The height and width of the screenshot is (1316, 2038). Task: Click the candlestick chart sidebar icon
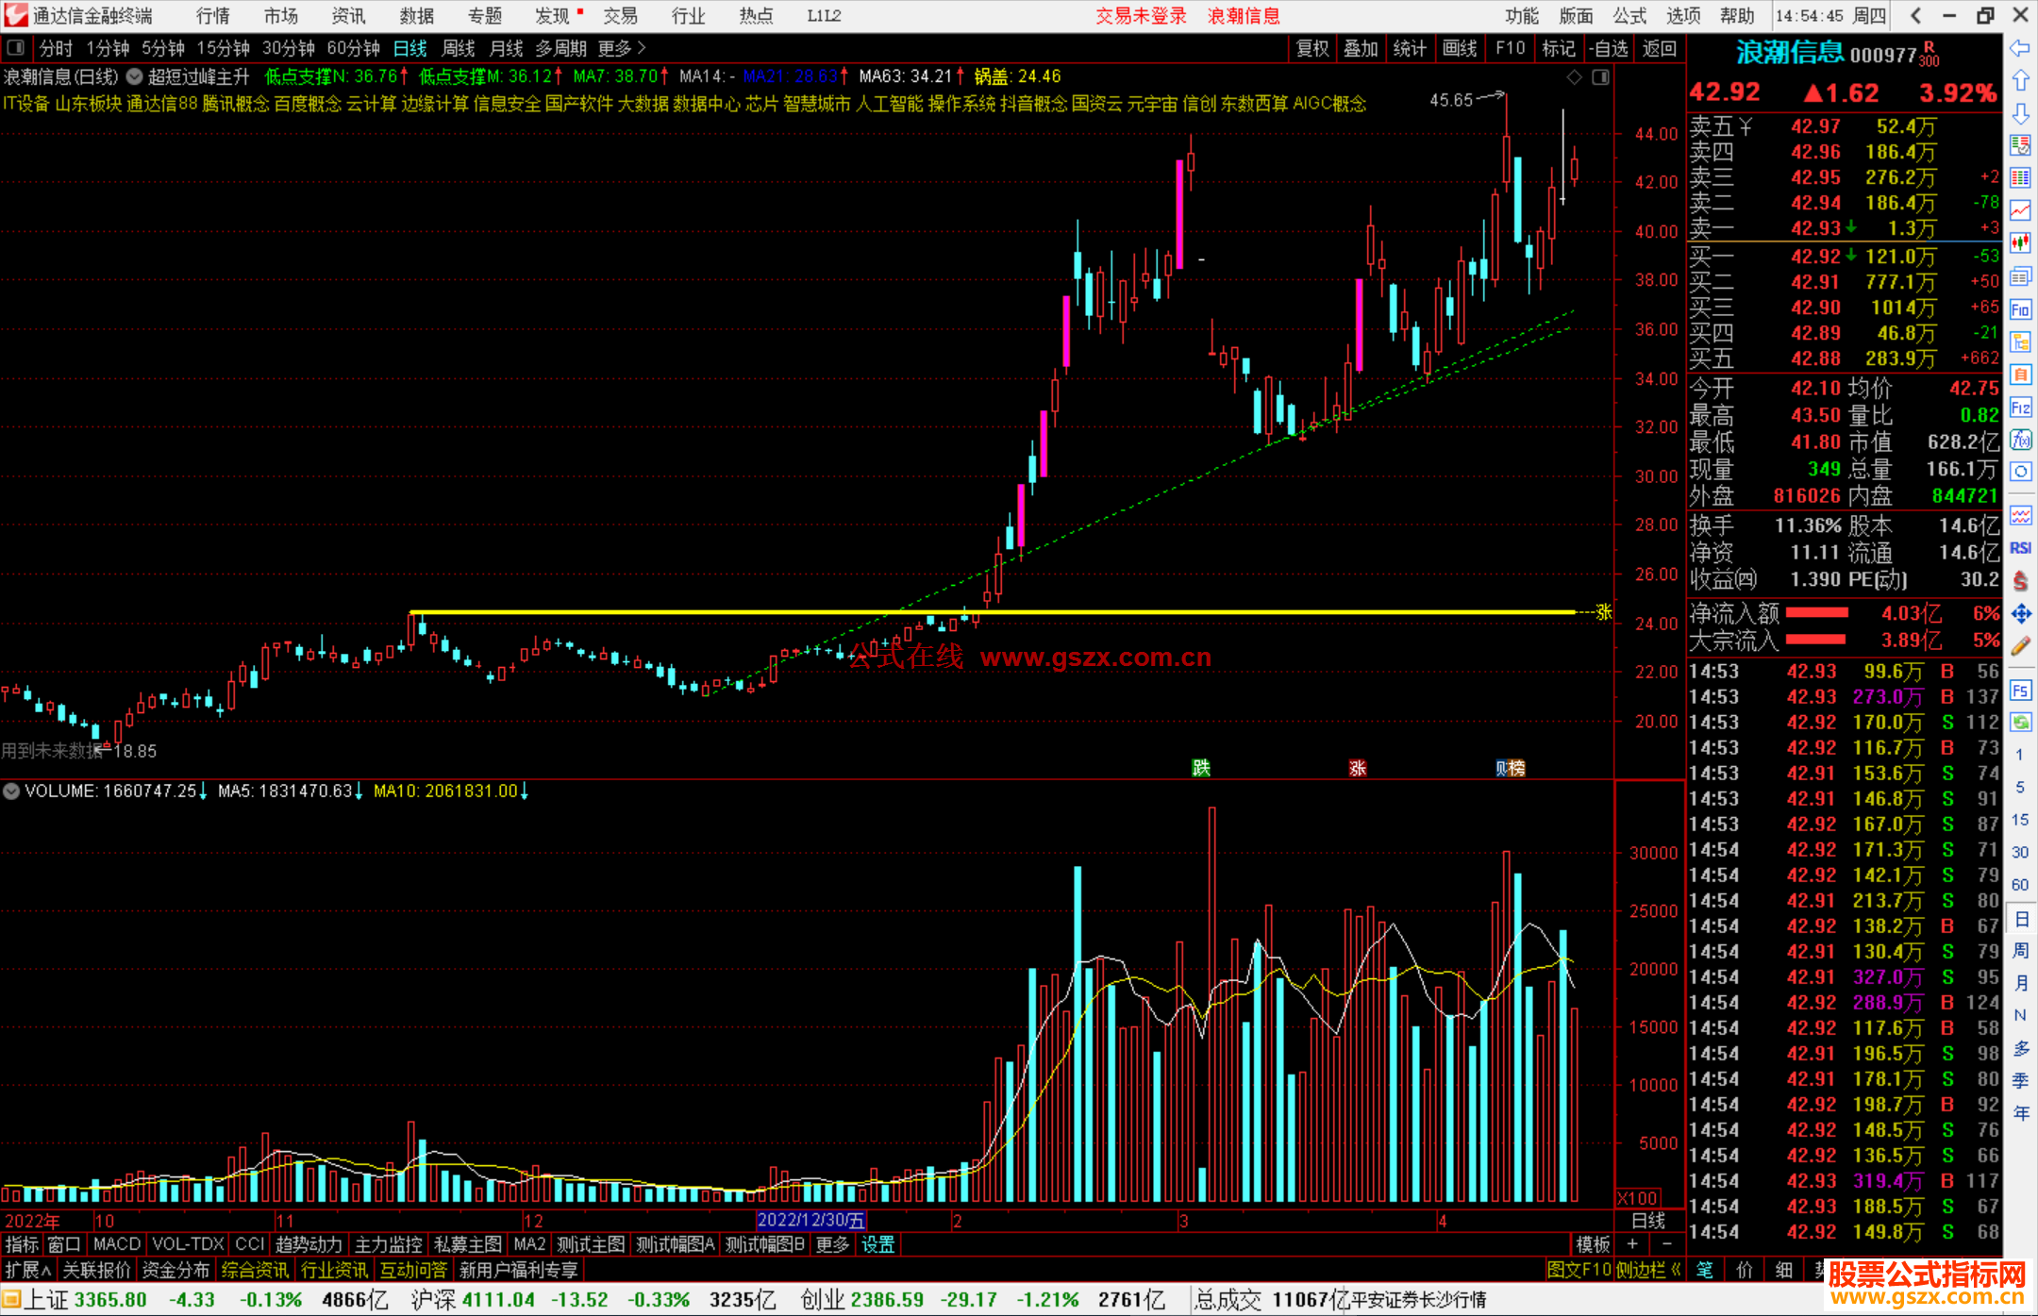pyautogui.click(x=2020, y=243)
